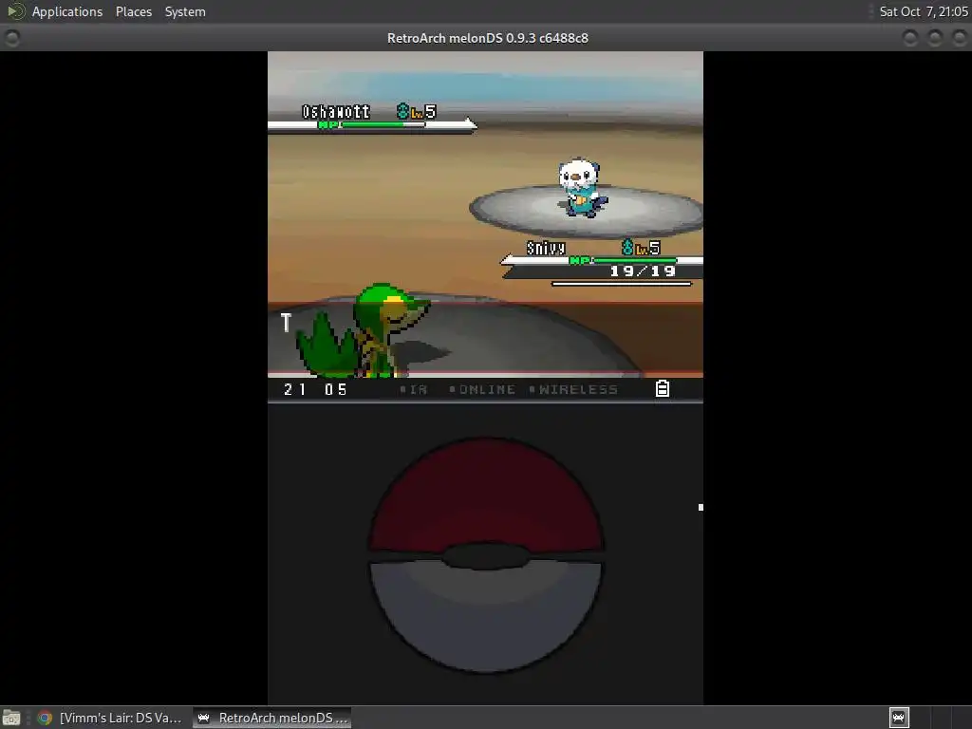This screenshot has width=972, height=729.
Task: Minimize the RetroArch window
Action: [910, 38]
